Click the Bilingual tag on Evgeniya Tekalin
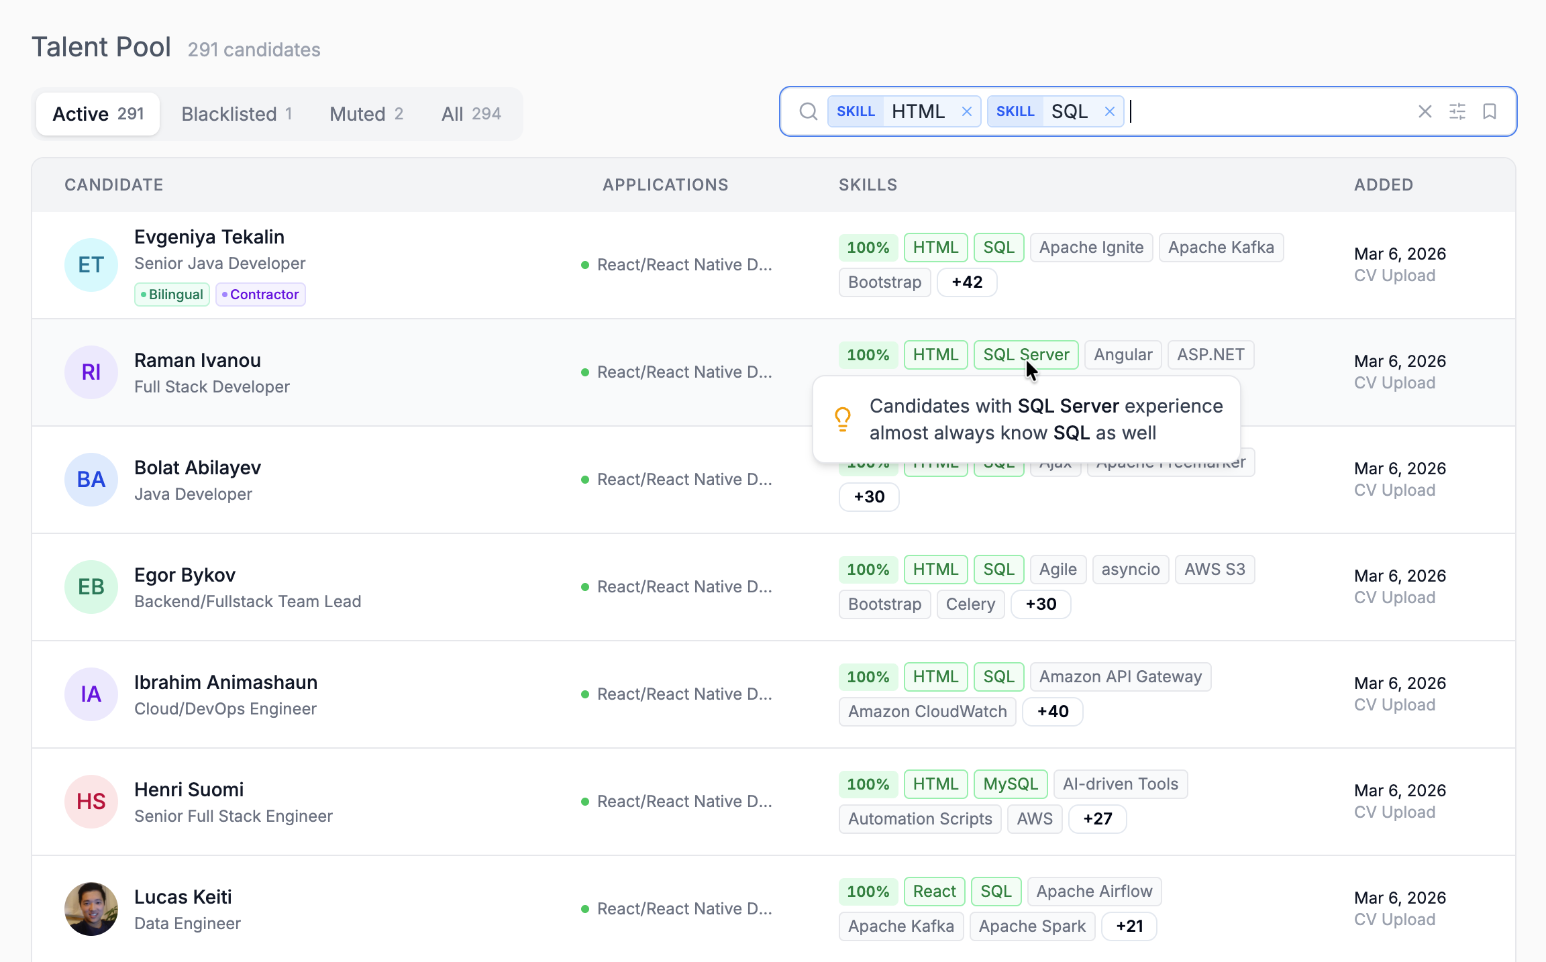The image size is (1546, 962). tap(172, 295)
